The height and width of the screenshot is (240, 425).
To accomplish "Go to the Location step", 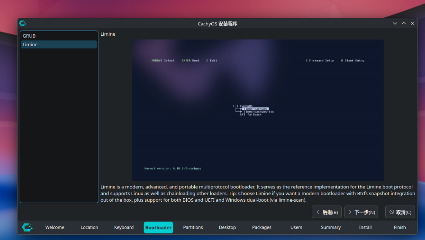I will pyautogui.click(x=89, y=227).
